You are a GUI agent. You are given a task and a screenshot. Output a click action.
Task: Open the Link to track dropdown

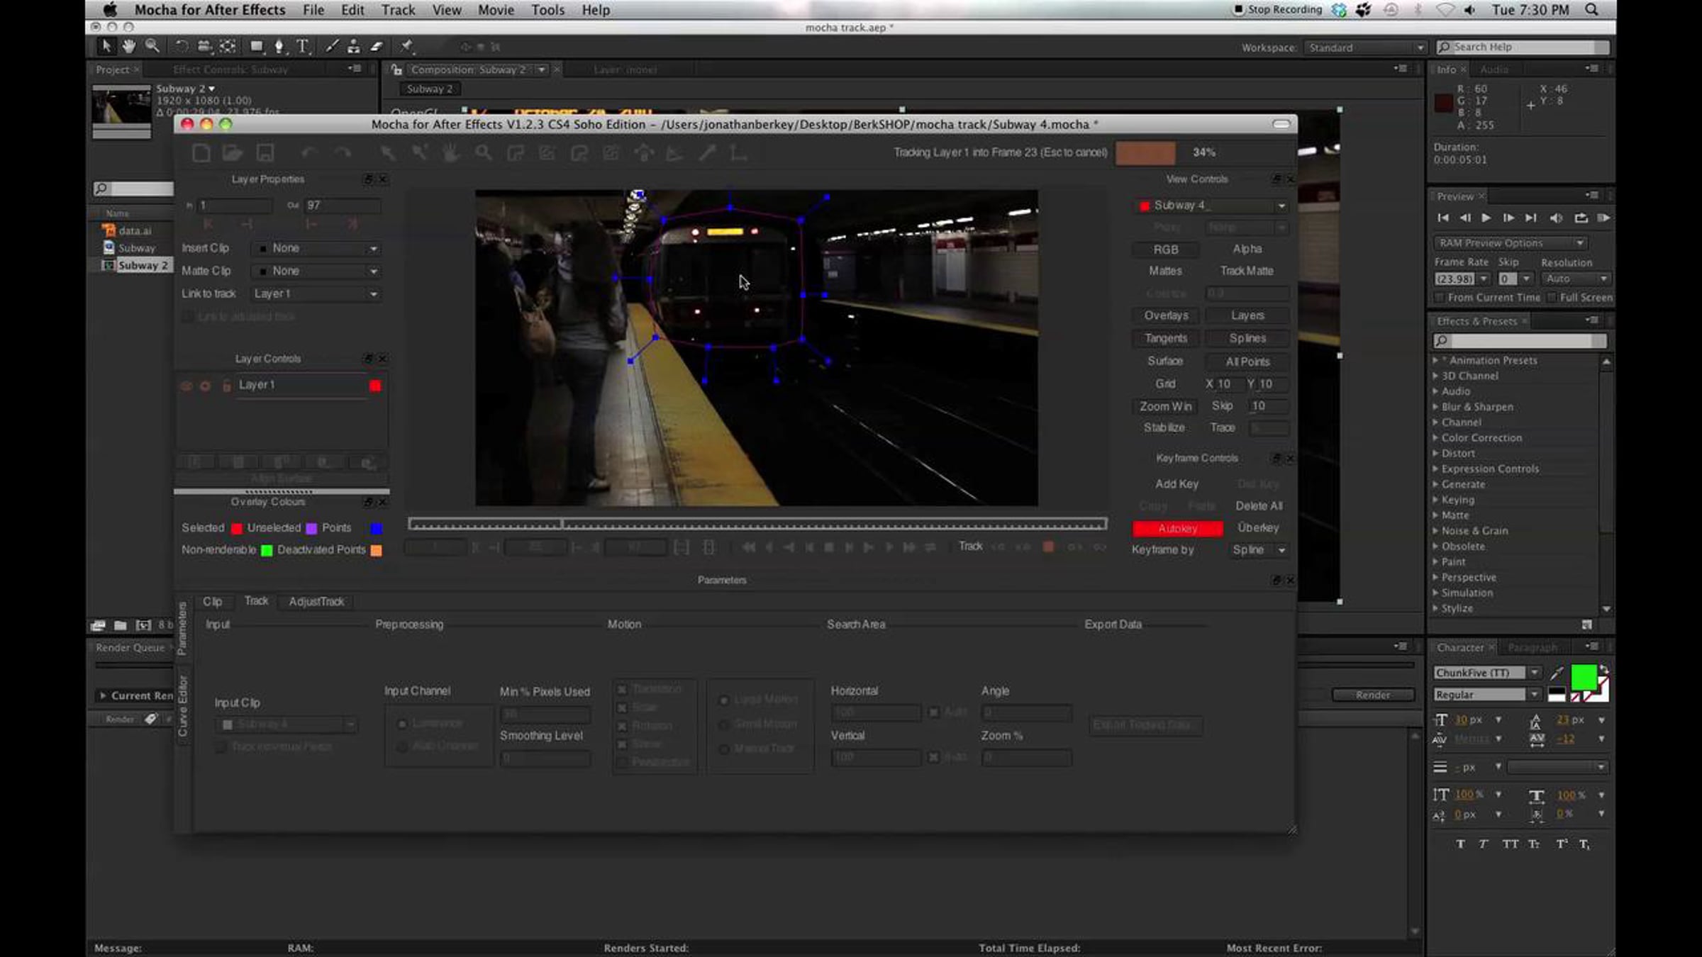[317, 294]
